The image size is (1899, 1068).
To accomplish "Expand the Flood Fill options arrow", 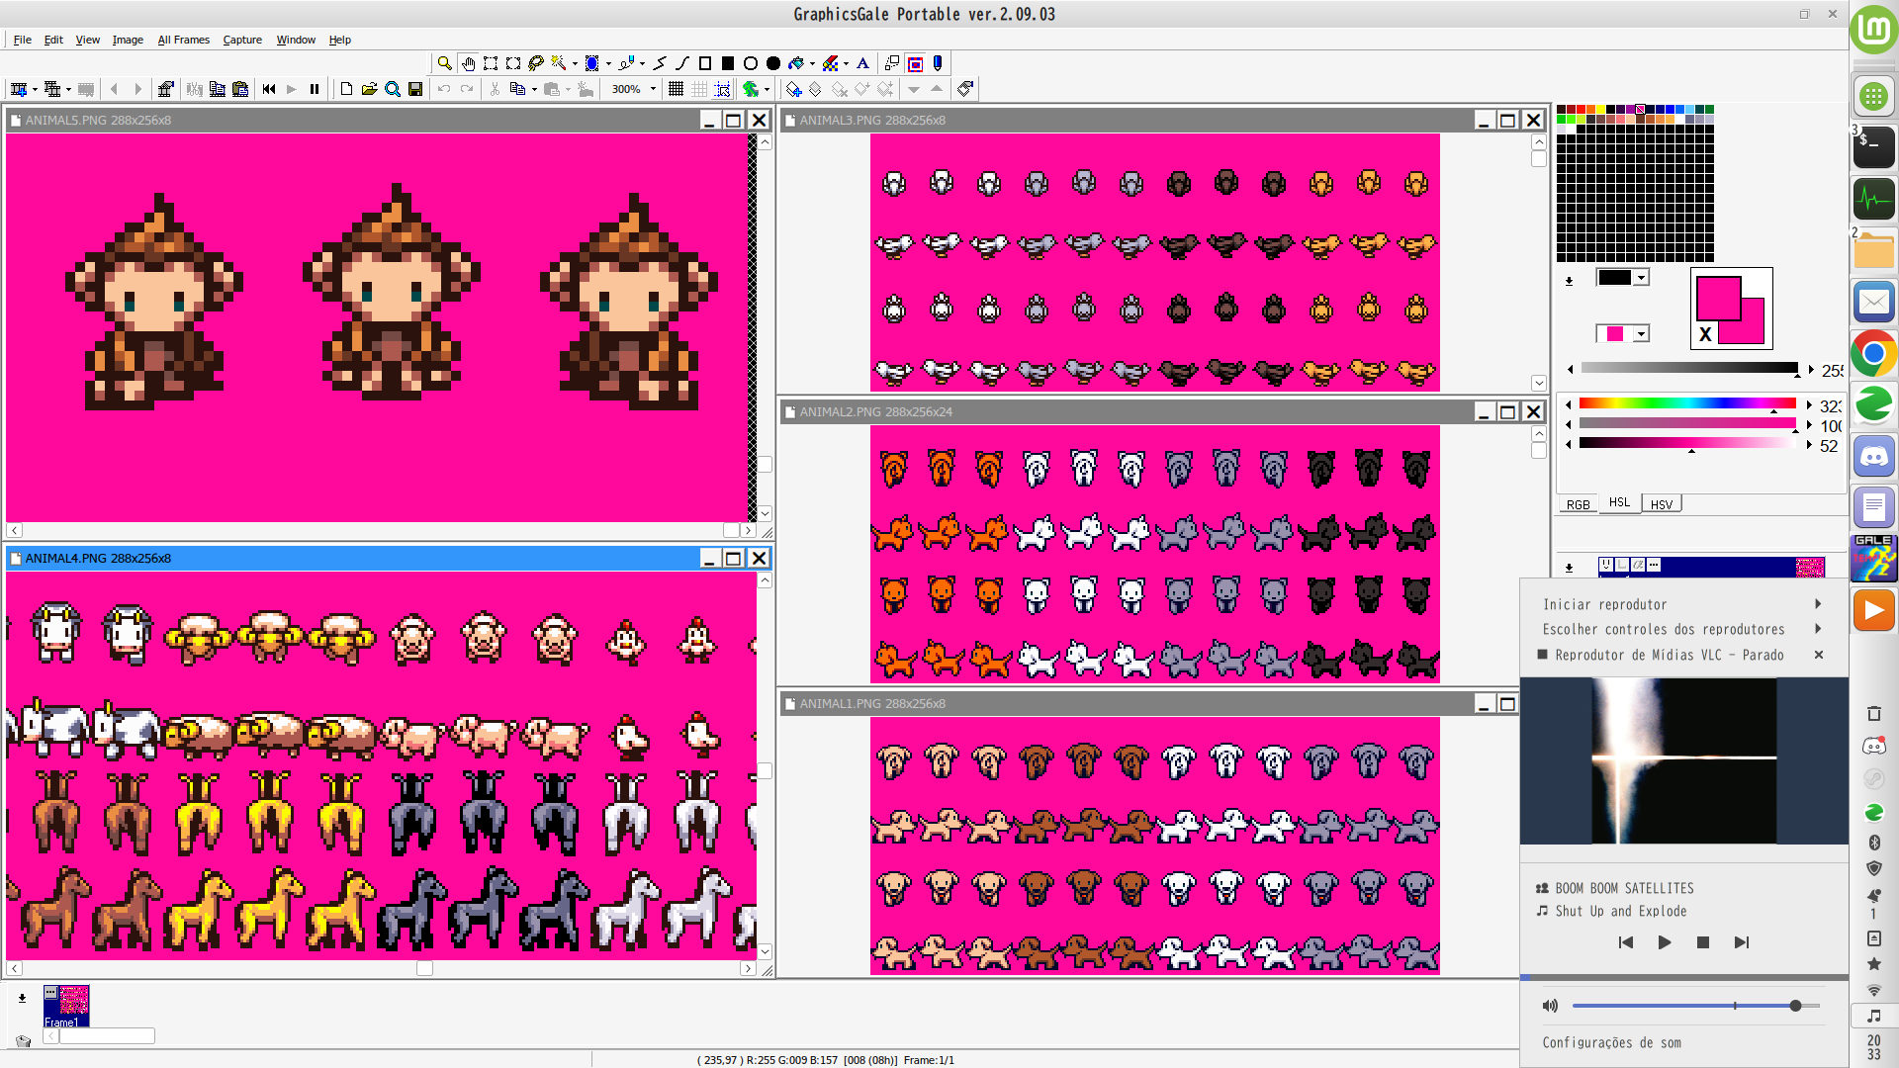I will click(812, 63).
